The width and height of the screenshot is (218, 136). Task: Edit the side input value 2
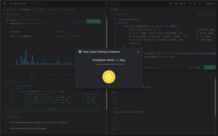pos(114,101)
